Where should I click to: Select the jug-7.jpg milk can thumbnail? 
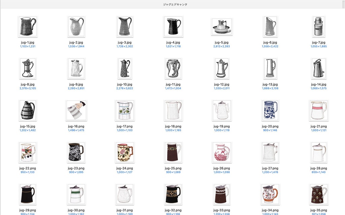(x=319, y=26)
